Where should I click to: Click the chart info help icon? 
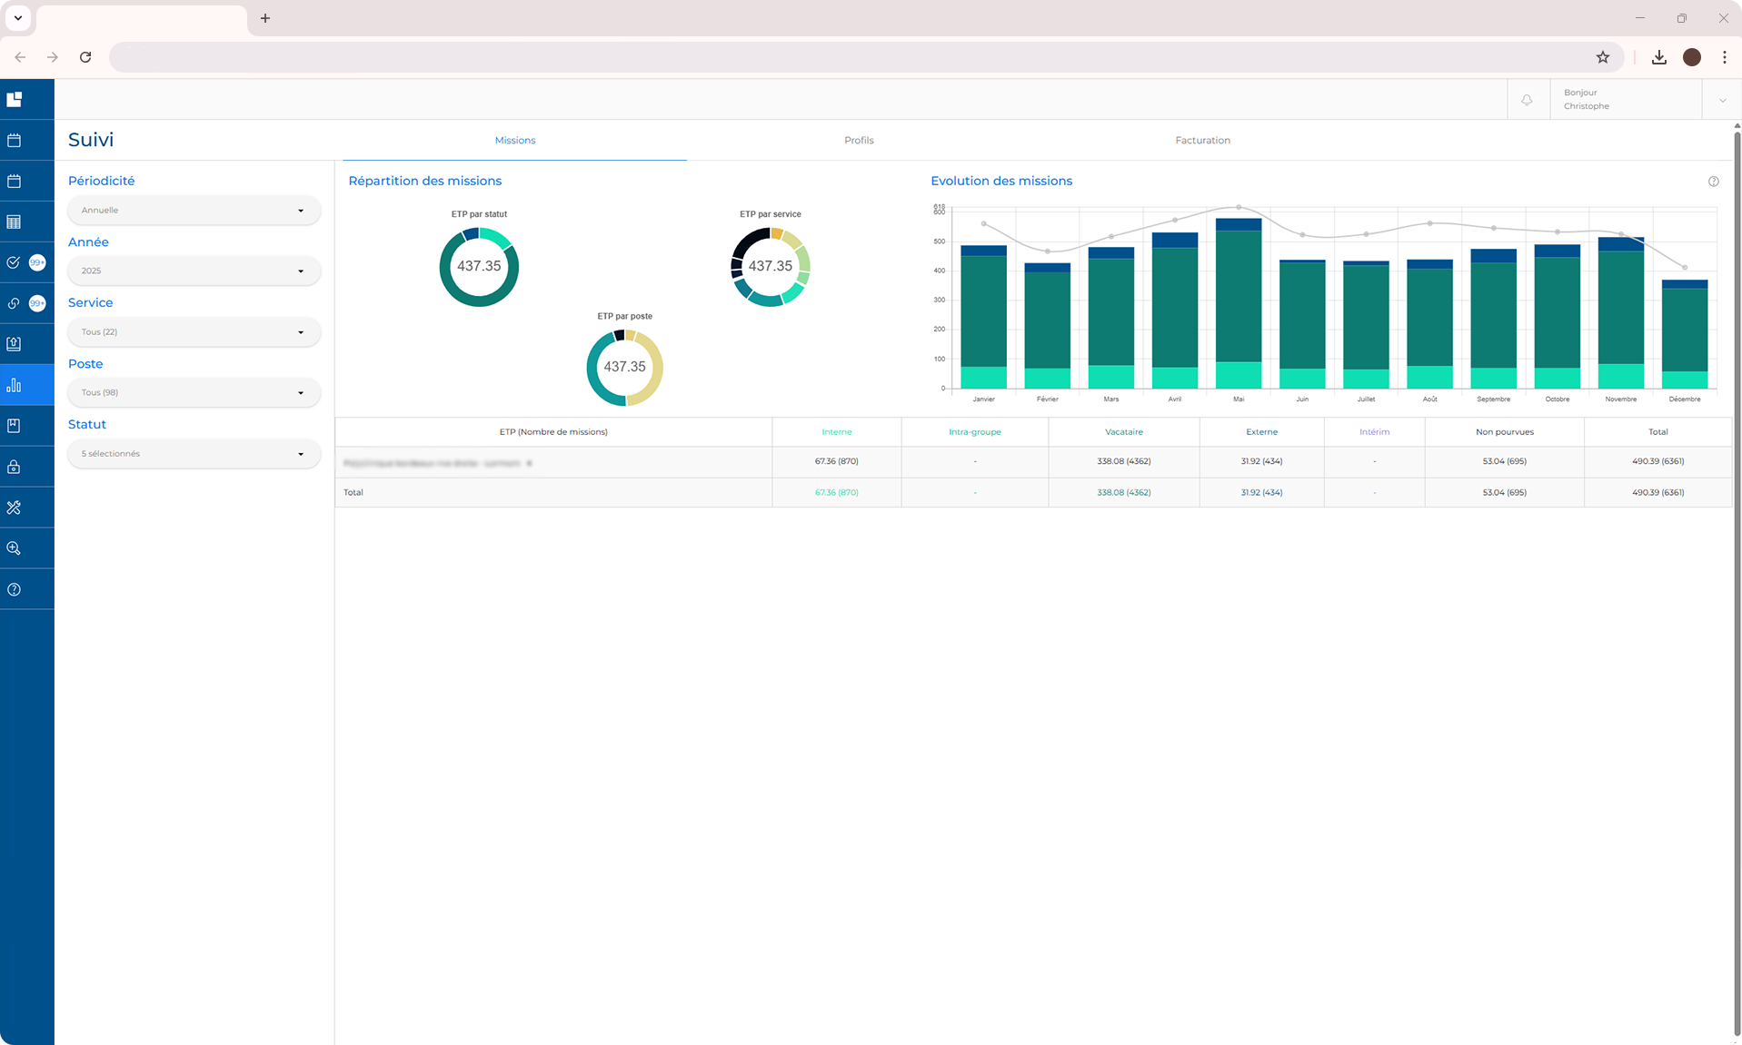coord(1713,182)
